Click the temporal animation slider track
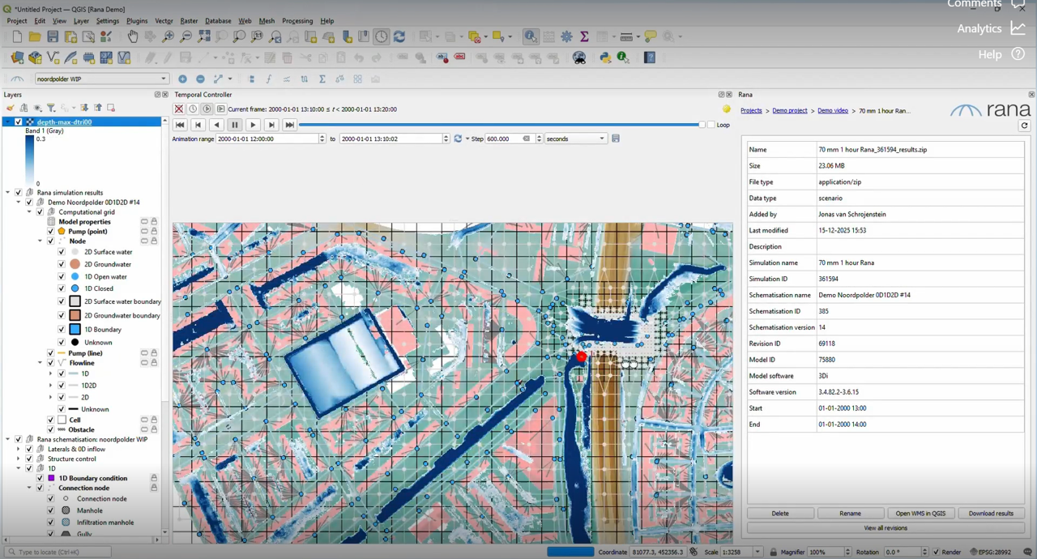 tap(500, 125)
